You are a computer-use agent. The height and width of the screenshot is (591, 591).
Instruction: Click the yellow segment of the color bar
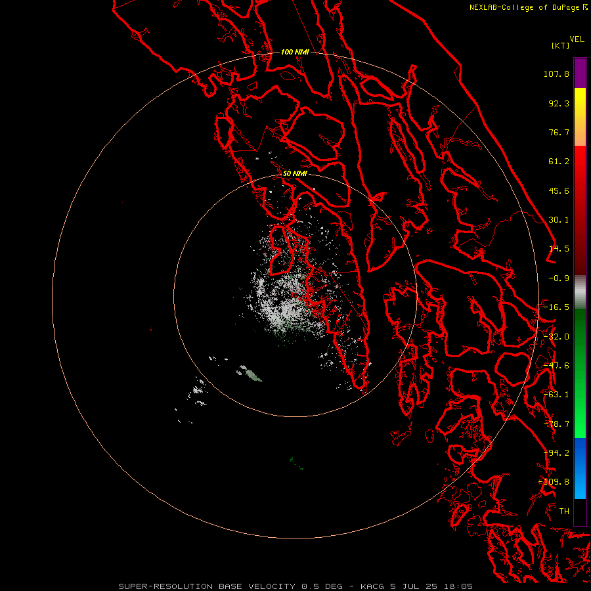(x=580, y=98)
